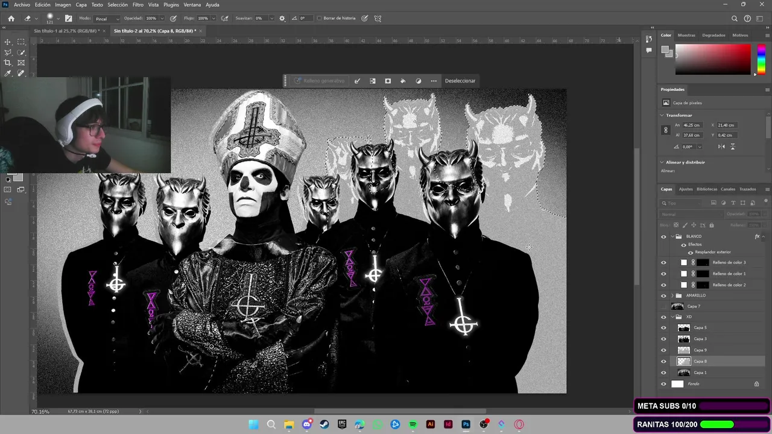Open the Opacidad value dropdown arrow
This screenshot has height=434, width=772.
(161, 19)
